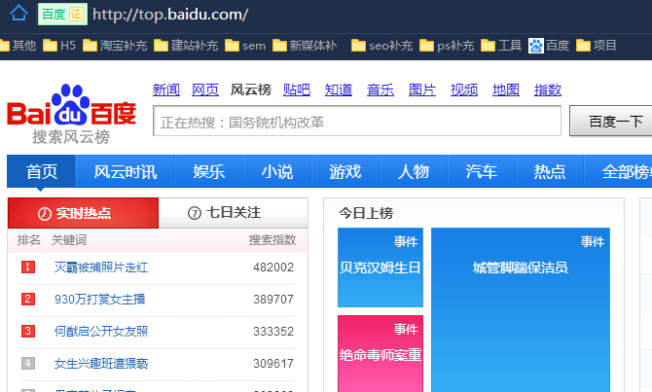
Task: Click the Baidu 搜索风云榜 logo
Action: click(x=71, y=114)
